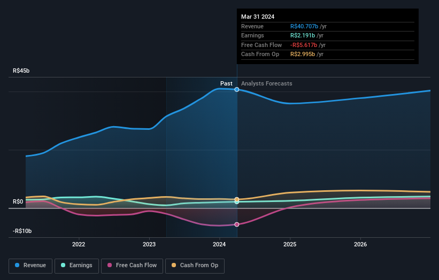
Task: Click the -R$10b y-axis label
Action: (22, 231)
